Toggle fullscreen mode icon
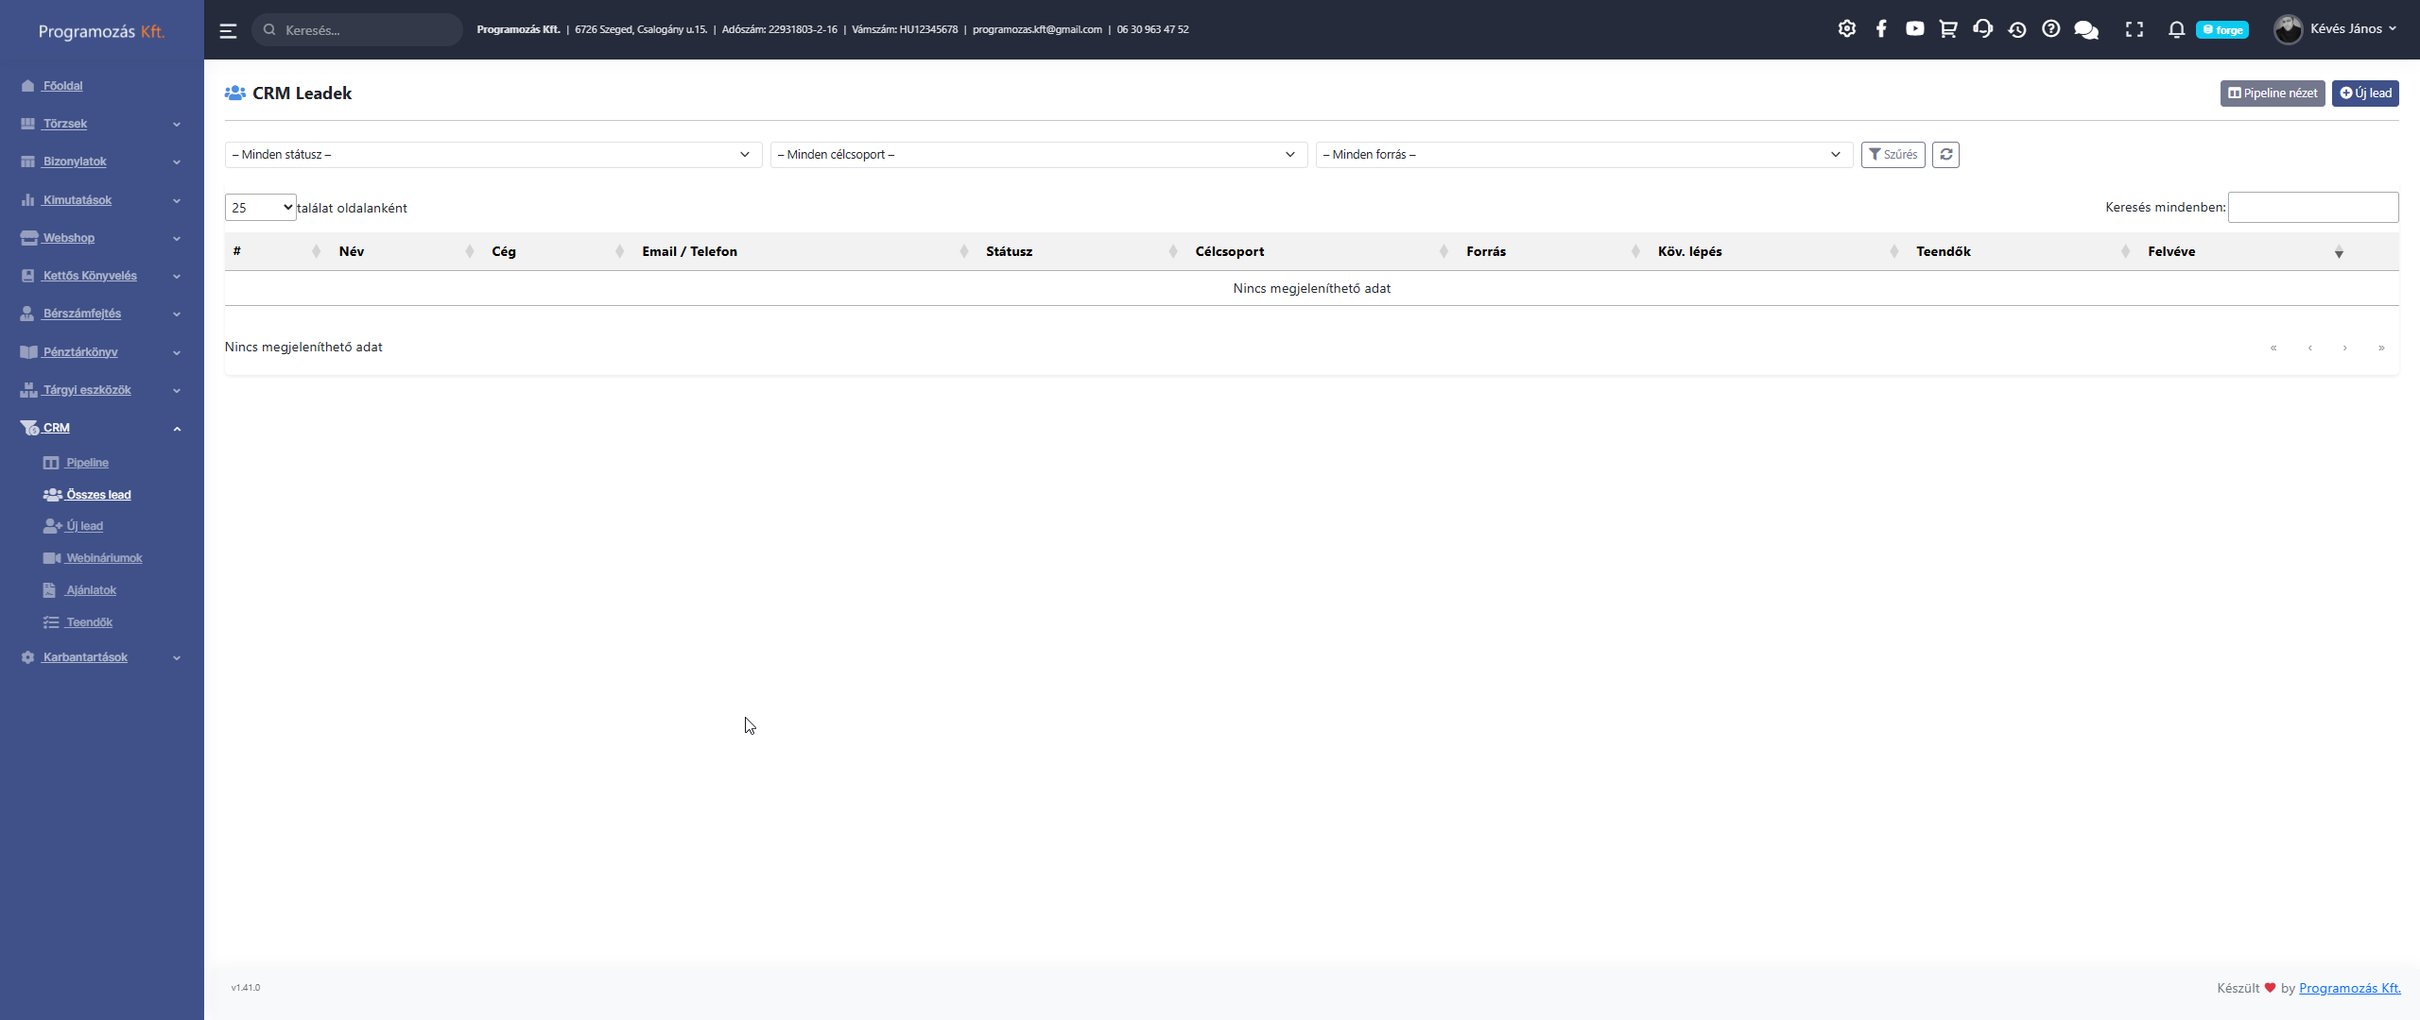This screenshot has width=2420, height=1020. pyautogui.click(x=2134, y=29)
